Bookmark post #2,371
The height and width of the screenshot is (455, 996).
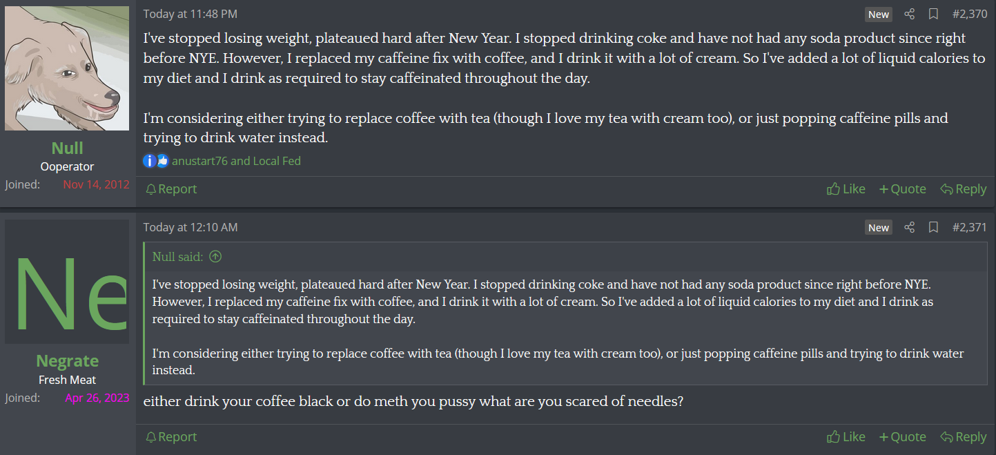point(933,227)
